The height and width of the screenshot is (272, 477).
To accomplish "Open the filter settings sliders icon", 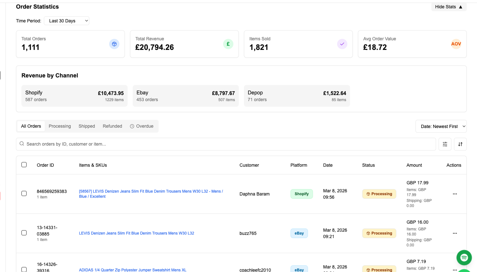I will point(445,144).
